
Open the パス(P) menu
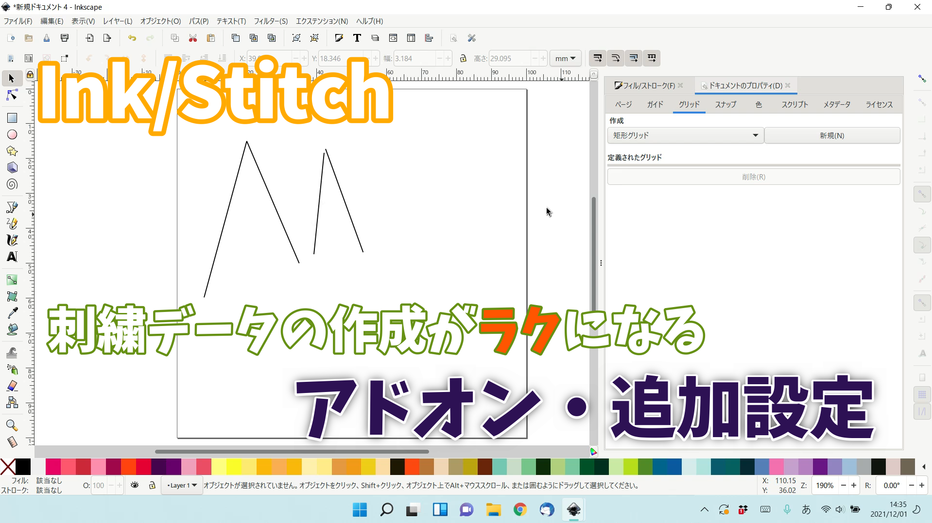[x=199, y=21]
